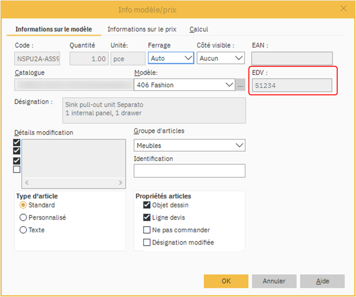
Task: Click right scroll arrow in Détails modification list
Action: [121, 182]
